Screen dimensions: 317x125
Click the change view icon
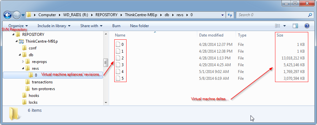pyautogui.click(x=278, y=26)
